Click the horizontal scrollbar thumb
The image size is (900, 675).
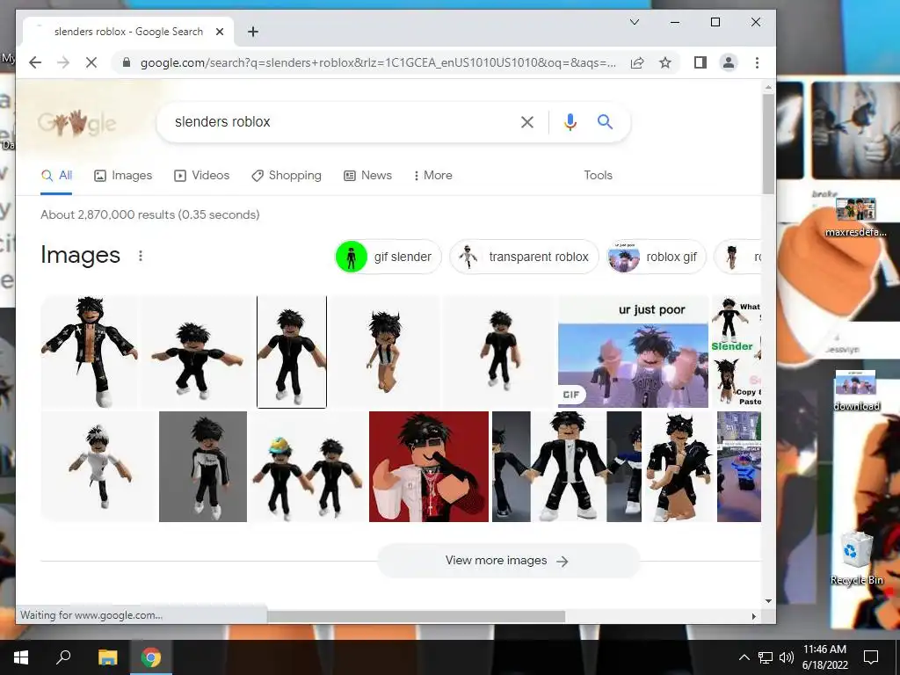(416, 616)
